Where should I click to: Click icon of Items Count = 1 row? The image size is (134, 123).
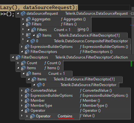[29, 74]
